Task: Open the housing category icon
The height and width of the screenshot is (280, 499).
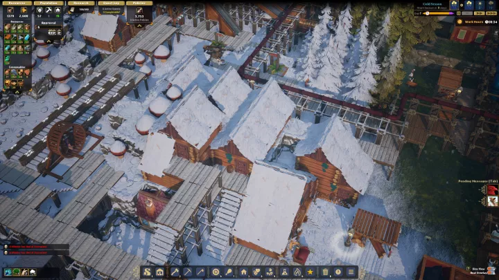Action: (x=243, y=272)
